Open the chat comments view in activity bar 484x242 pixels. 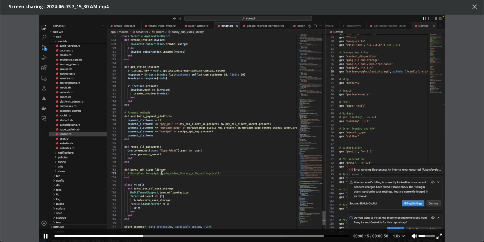coord(44,118)
